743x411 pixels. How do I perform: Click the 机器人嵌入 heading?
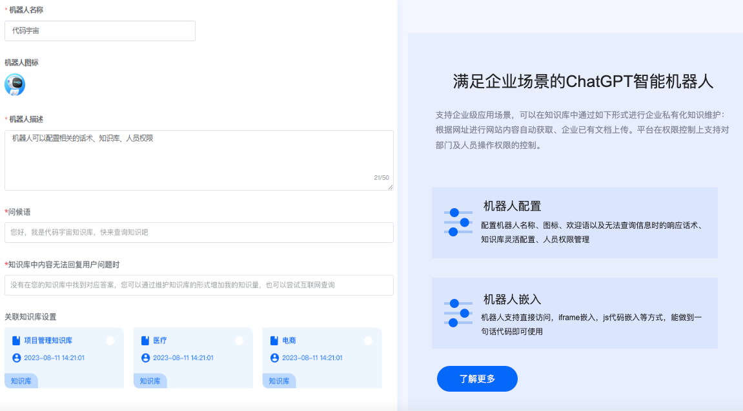coord(513,300)
